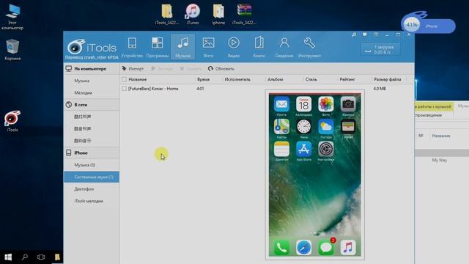Click the Import button
This screenshot has height=264, width=469.
click(x=133, y=68)
